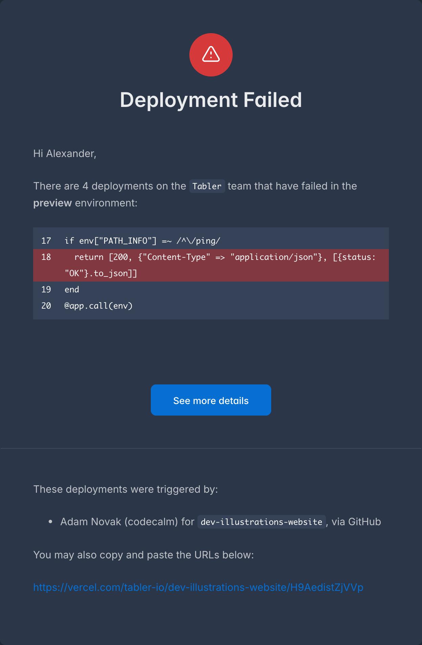Viewport: 422px width, 645px height.
Task: Click highlighted line number 18
Action: coord(46,257)
